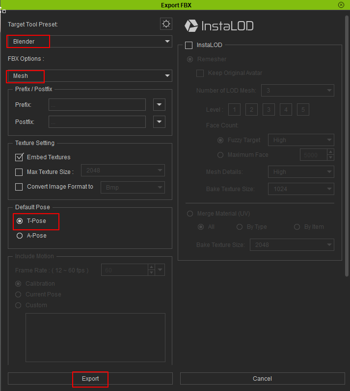Uncheck the Embed Textures checkbox
The height and width of the screenshot is (391, 350).
pos(19,157)
